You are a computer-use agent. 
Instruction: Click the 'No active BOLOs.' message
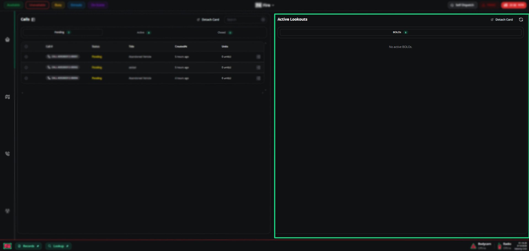(400, 47)
